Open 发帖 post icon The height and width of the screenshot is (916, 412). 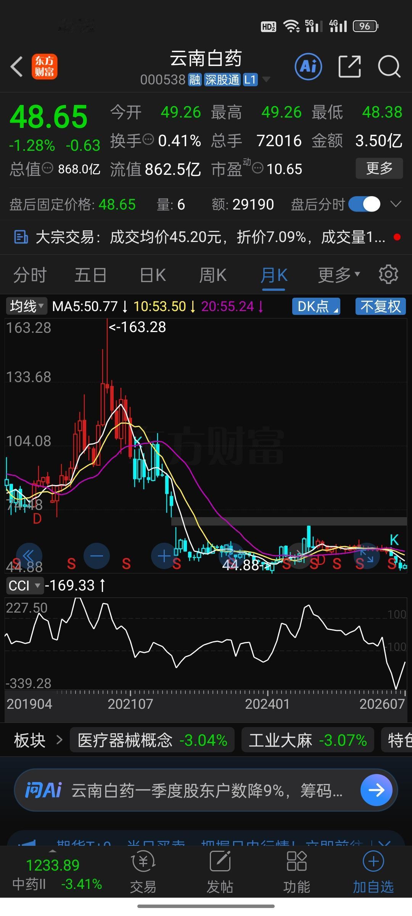click(220, 861)
